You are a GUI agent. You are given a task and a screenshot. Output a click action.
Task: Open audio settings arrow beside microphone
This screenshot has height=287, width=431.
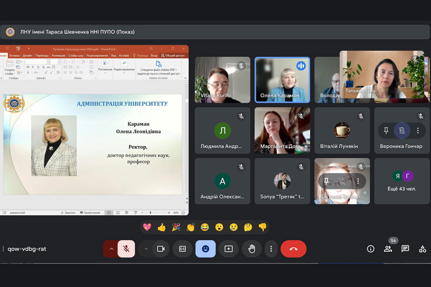[x=111, y=249]
